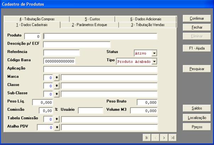Click the Confirmar button
The image size is (214, 145).
click(x=197, y=18)
